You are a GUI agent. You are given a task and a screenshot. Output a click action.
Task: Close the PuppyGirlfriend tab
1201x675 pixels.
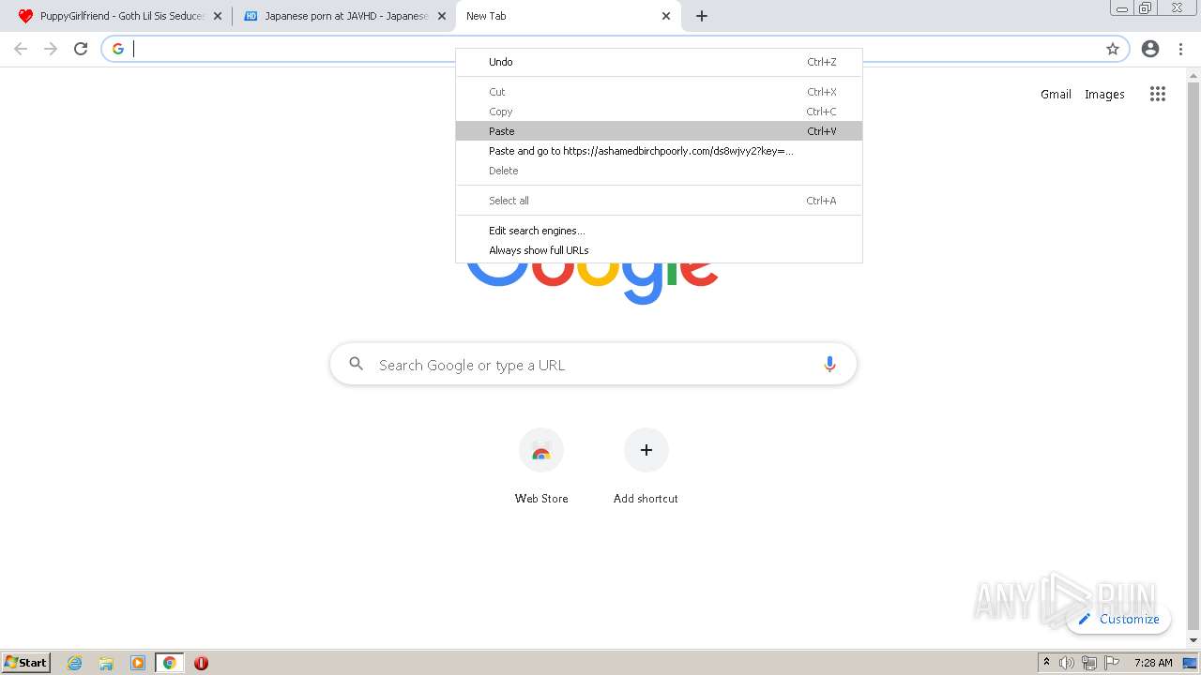point(218,16)
